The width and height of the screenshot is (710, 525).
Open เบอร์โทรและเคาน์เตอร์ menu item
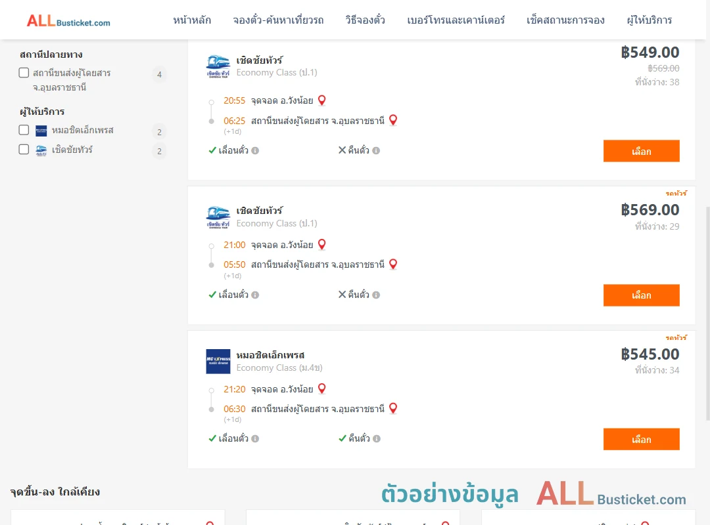click(x=456, y=20)
